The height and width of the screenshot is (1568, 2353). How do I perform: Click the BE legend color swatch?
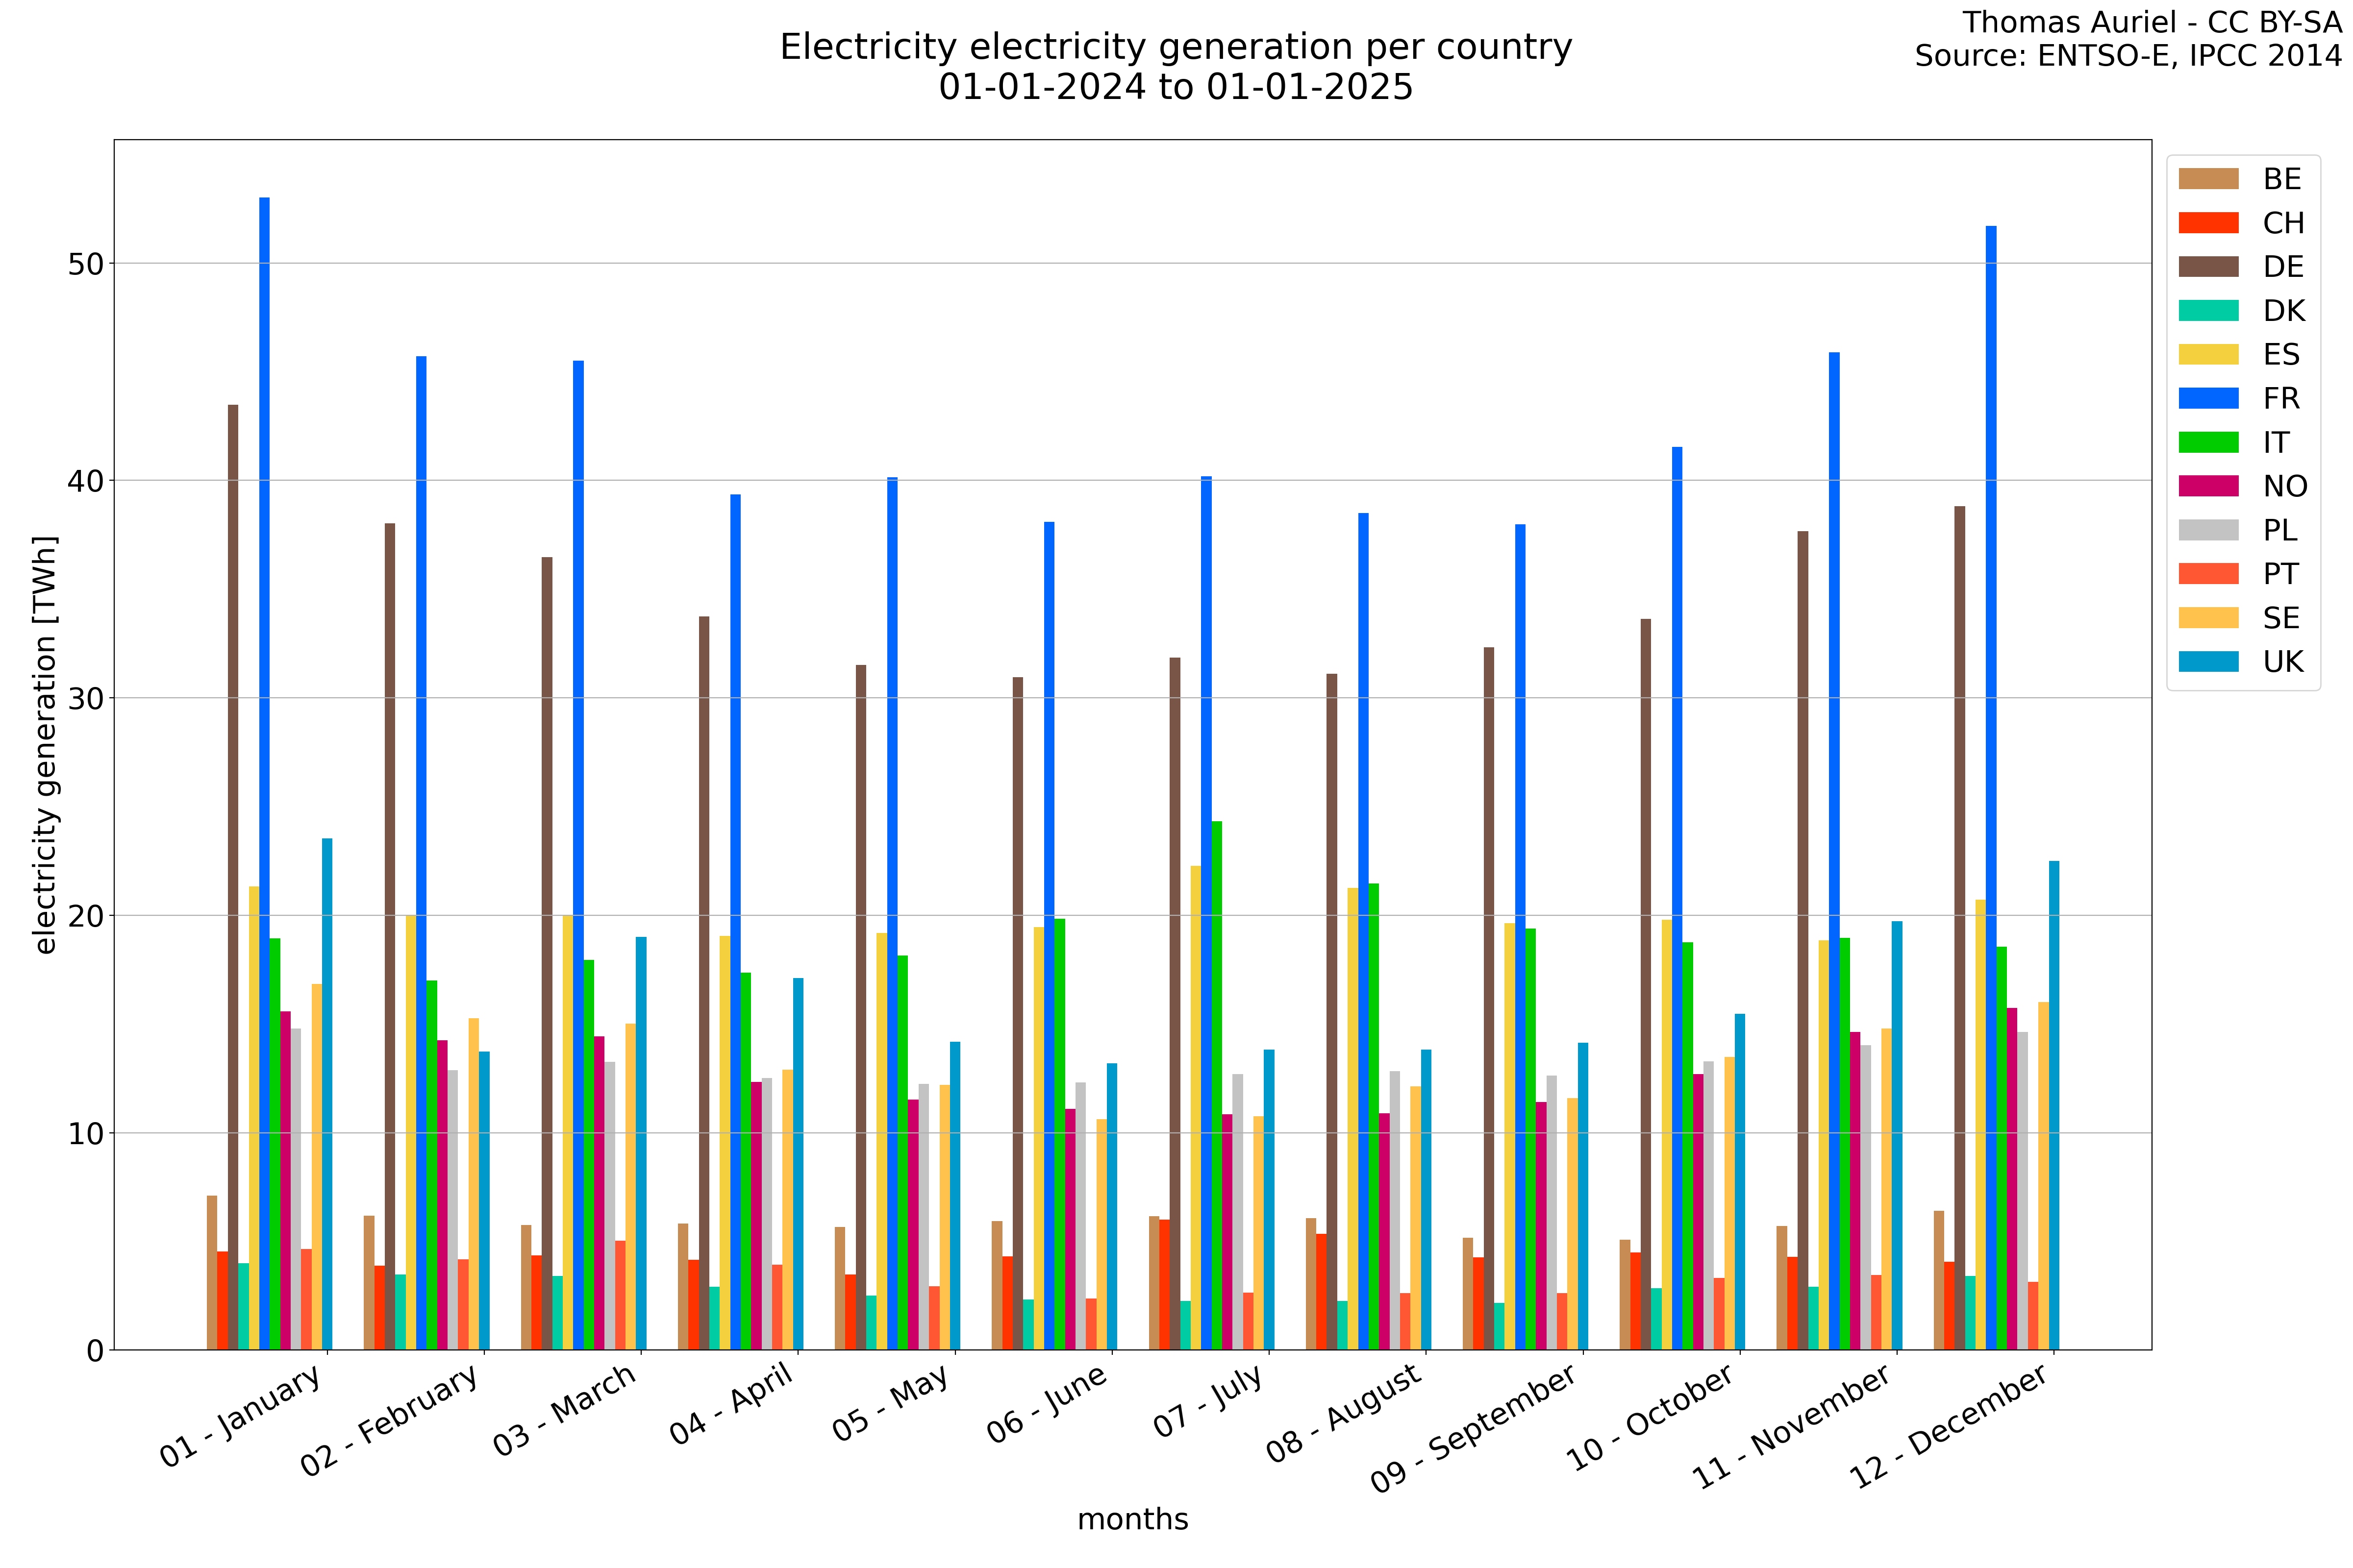2208,179
